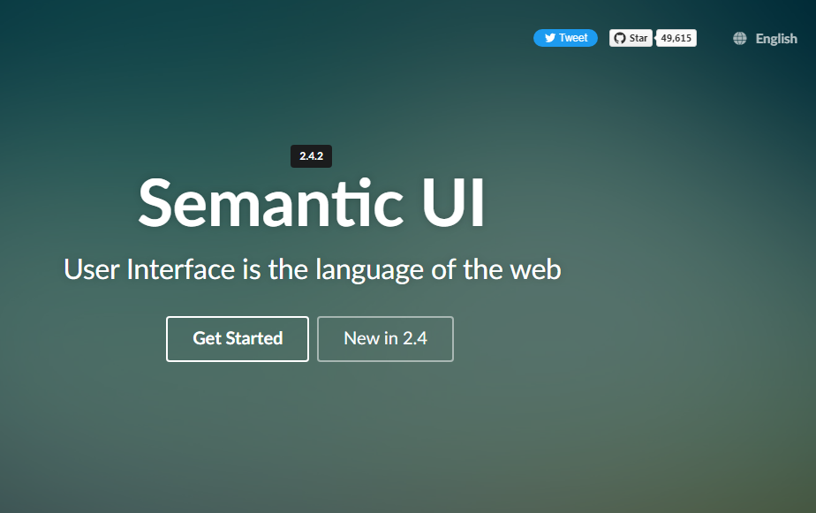The width and height of the screenshot is (816, 513).
Task: Switch site language via English selector
Action: pyautogui.click(x=776, y=38)
